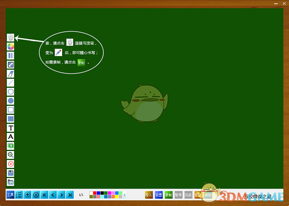This screenshot has width=289, height=206.
Task: Click the red X clear icon
Action: (11, 164)
